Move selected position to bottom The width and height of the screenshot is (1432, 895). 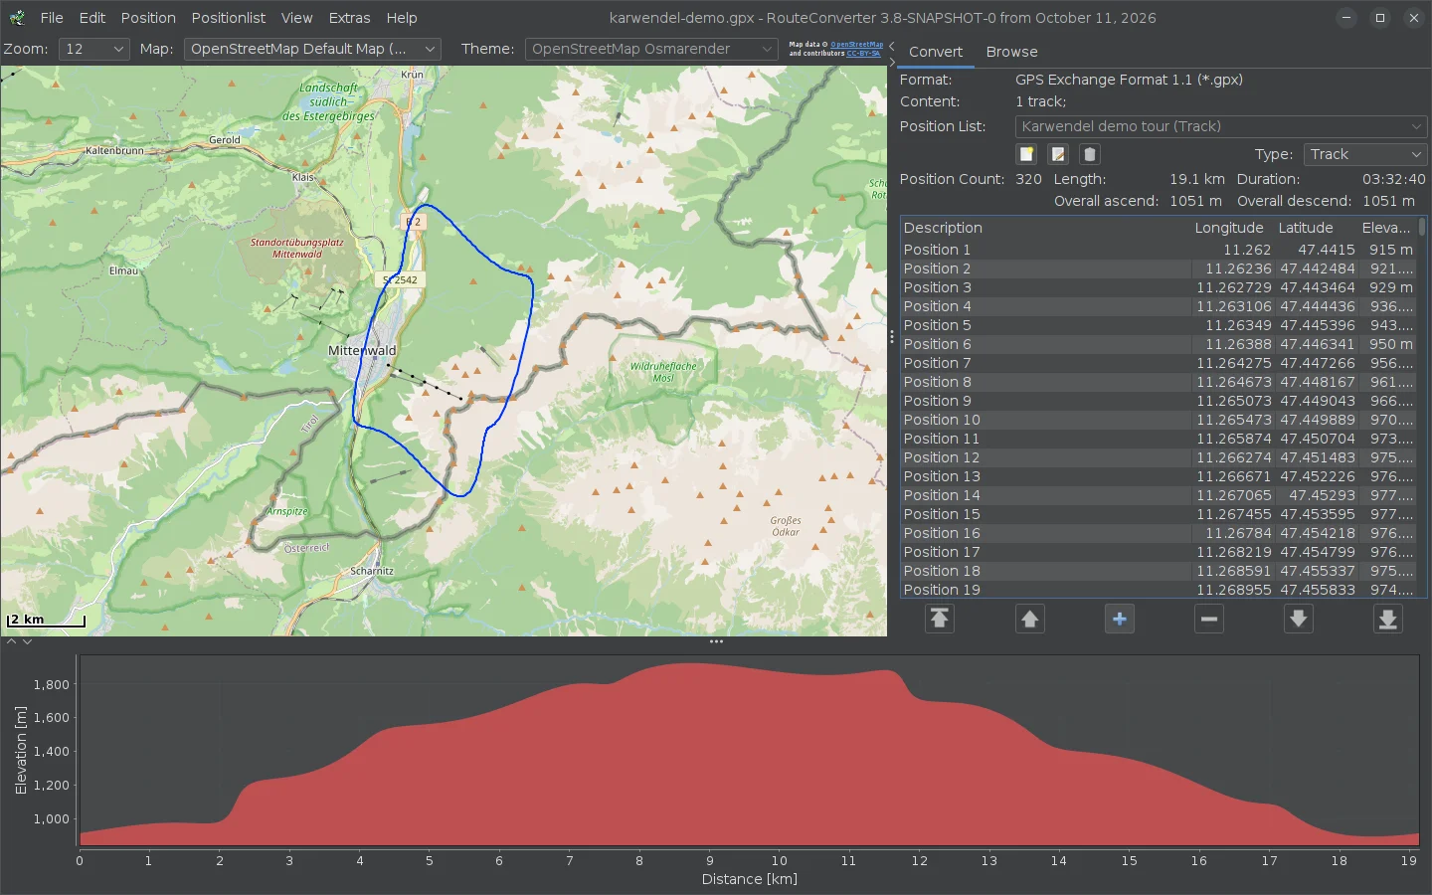pos(1387,619)
